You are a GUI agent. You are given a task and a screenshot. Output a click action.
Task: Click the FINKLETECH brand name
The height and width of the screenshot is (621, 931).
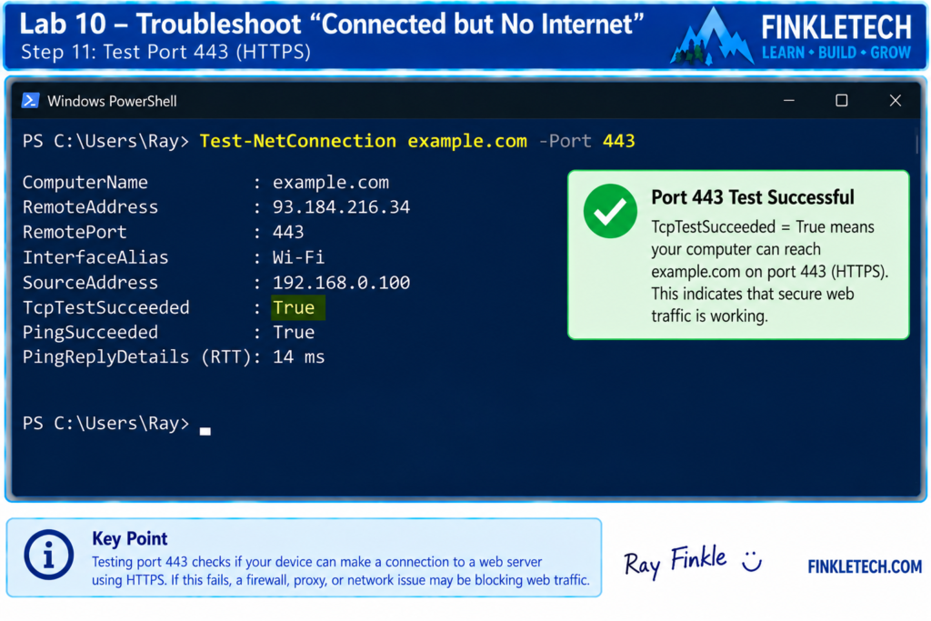(836, 27)
